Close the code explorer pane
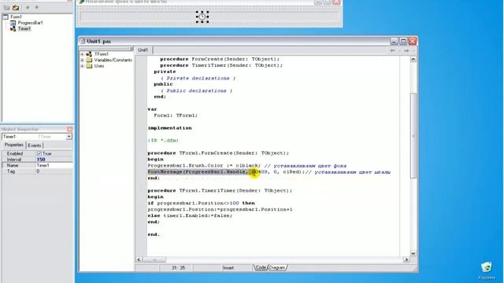Screen dimensions: 504x283 (132, 49)
